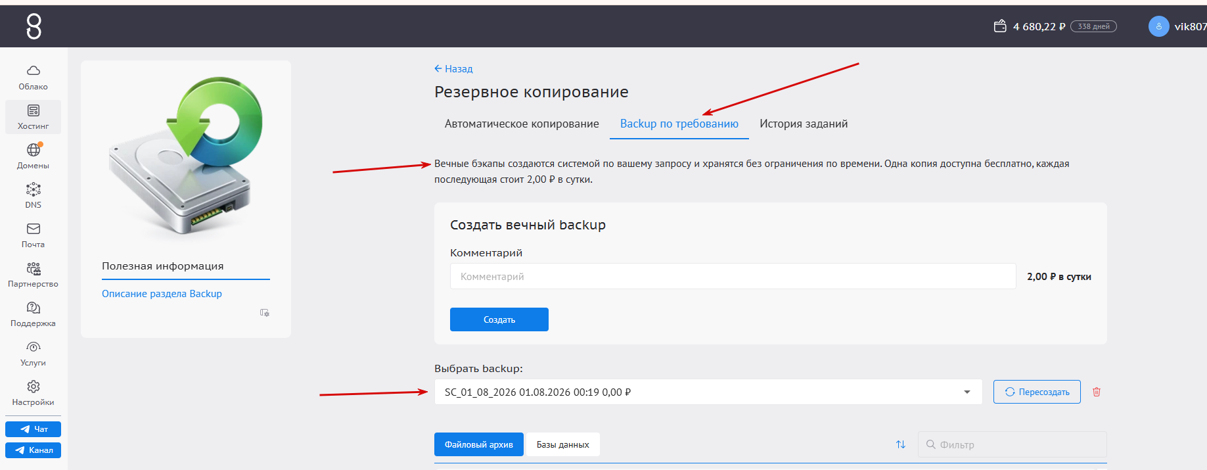Open the Облако sidebar section

pyautogui.click(x=34, y=78)
